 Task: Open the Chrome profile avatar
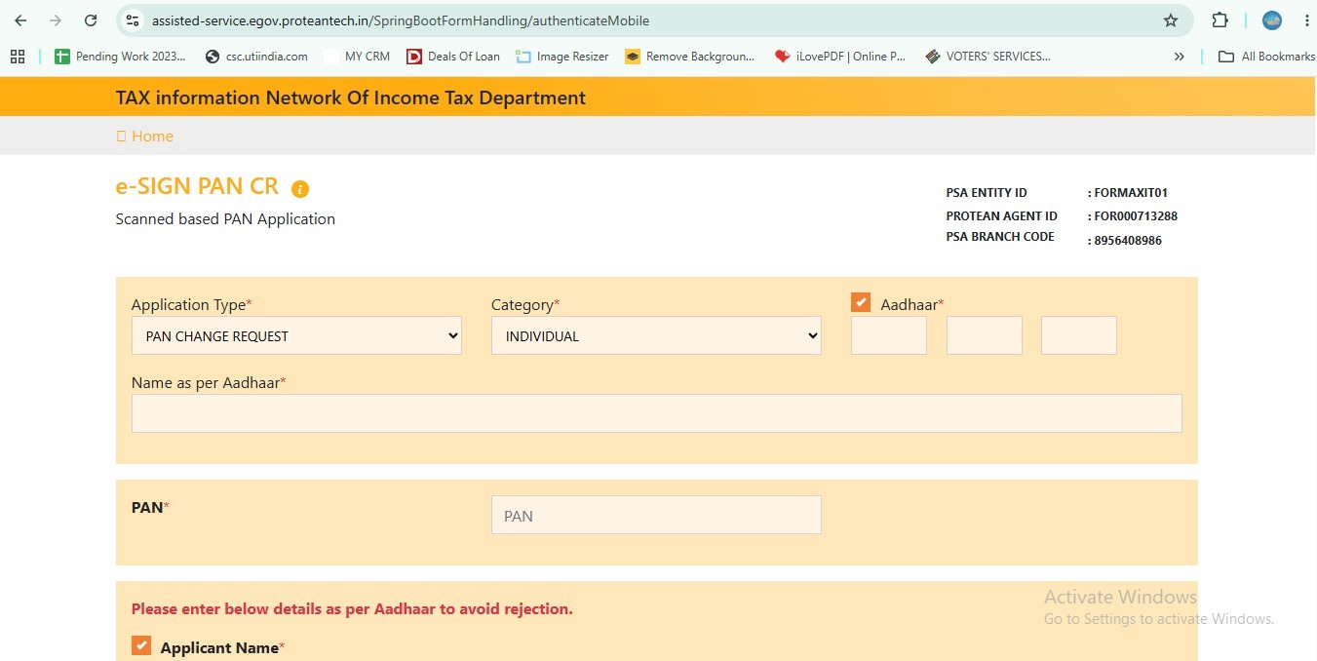1271,20
